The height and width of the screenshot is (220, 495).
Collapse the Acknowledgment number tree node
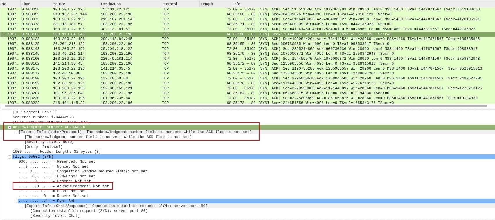10,127
